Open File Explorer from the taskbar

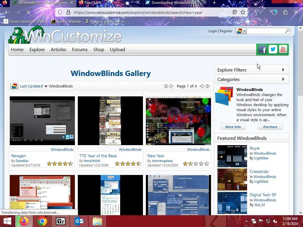(97, 221)
